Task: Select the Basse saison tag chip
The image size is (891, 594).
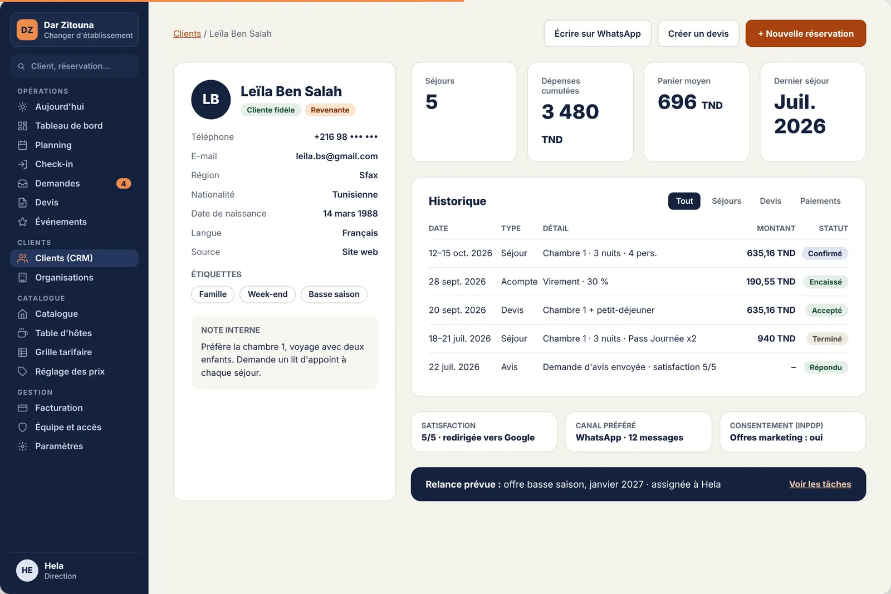Action: pyautogui.click(x=334, y=294)
